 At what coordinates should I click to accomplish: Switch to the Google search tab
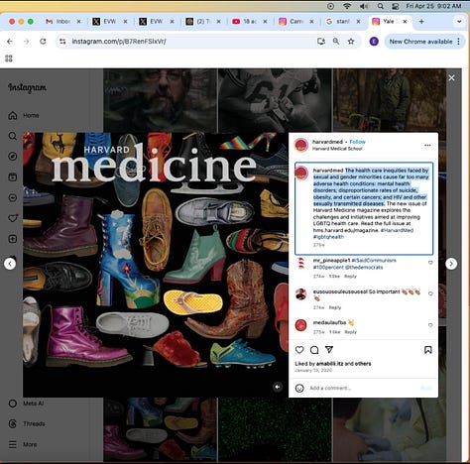click(343, 22)
